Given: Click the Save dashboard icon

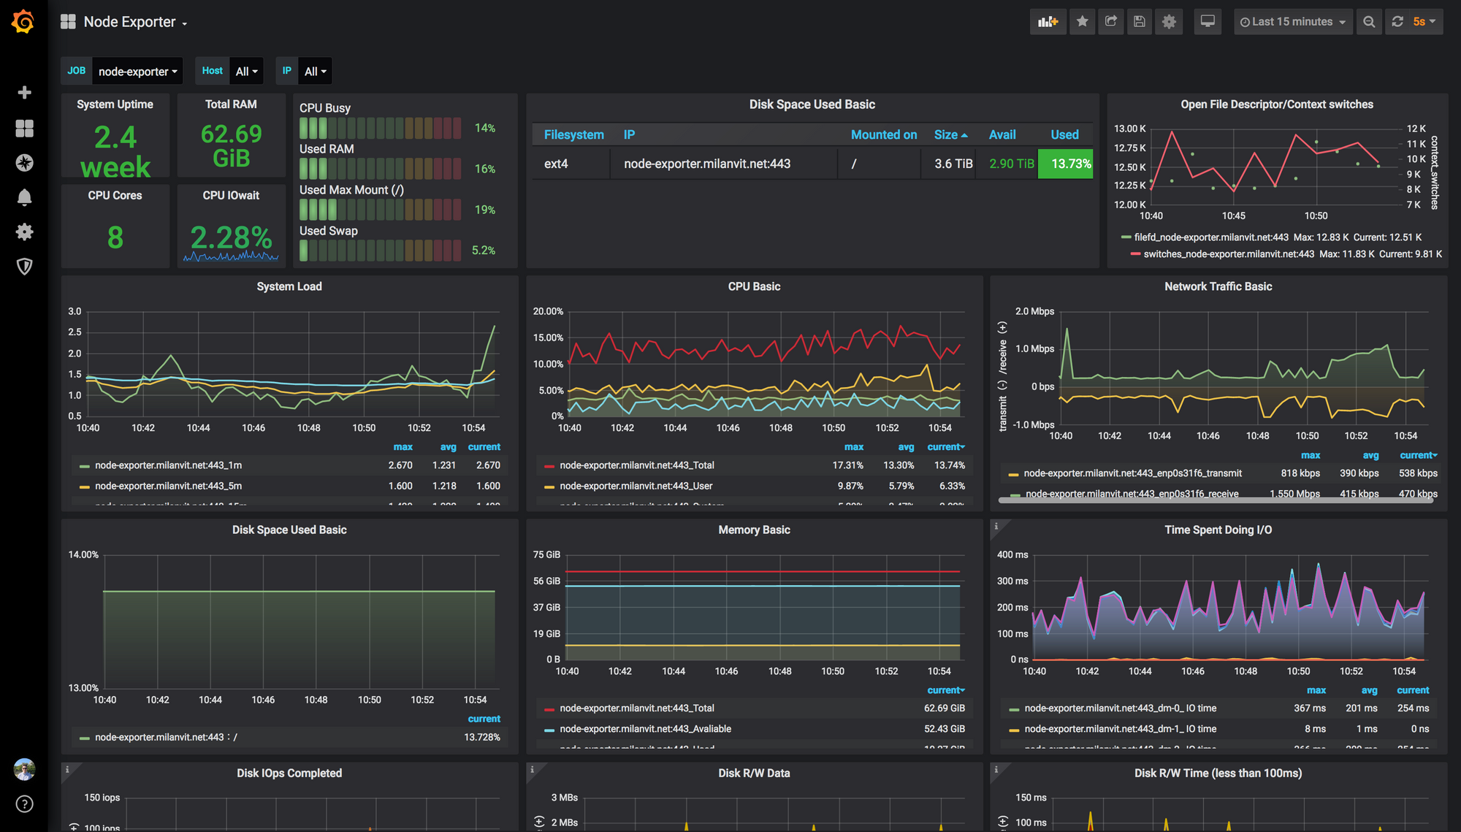Looking at the screenshot, I should click(1140, 22).
